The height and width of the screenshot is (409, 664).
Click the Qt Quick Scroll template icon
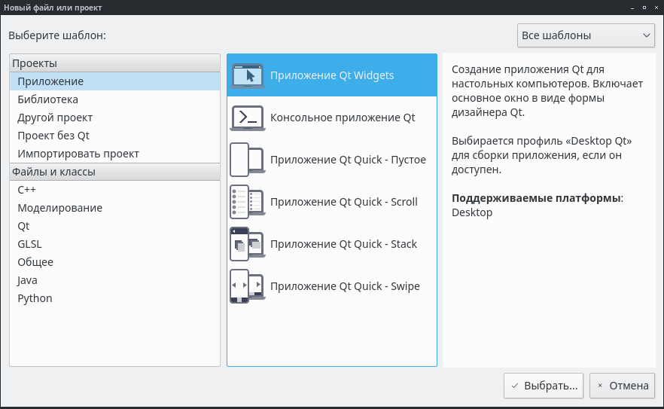247,202
